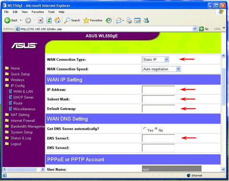
Task: Click the sidebar scroll right arrow
Action: [x=43, y=169]
